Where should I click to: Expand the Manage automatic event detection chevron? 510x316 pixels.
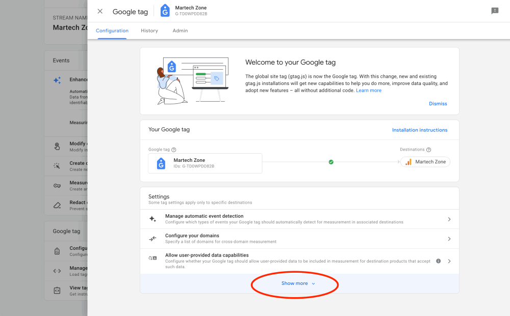click(x=449, y=219)
